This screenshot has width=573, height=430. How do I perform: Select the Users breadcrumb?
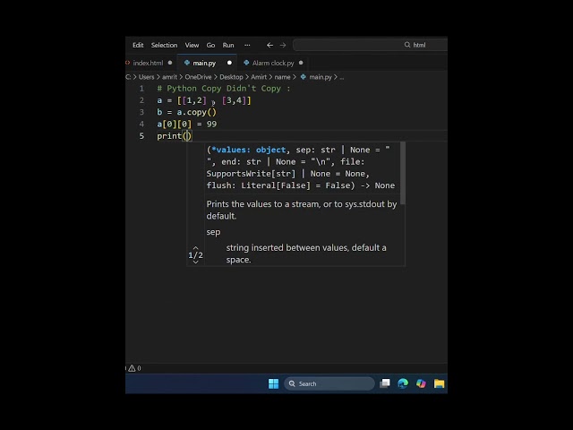point(146,77)
